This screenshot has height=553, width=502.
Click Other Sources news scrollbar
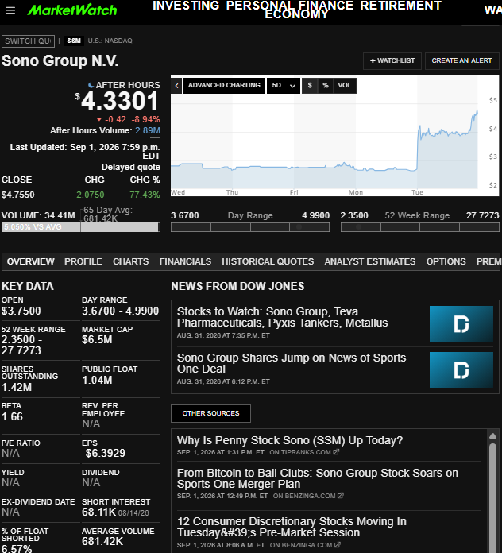click(x=492, y=497)
